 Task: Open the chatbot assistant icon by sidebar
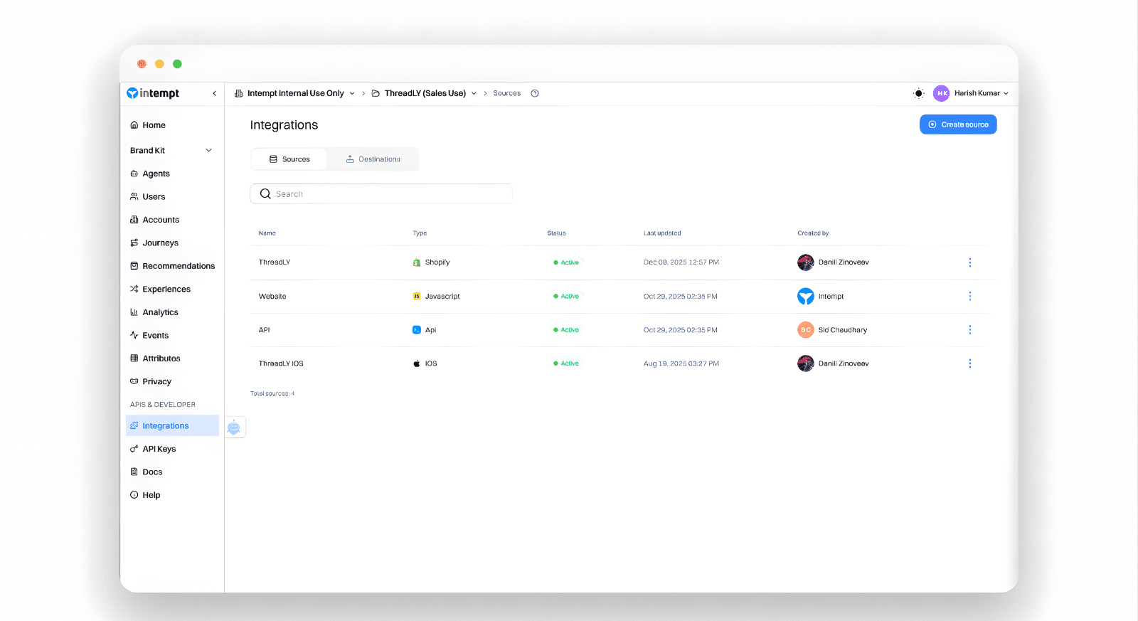tap(234, 427)
